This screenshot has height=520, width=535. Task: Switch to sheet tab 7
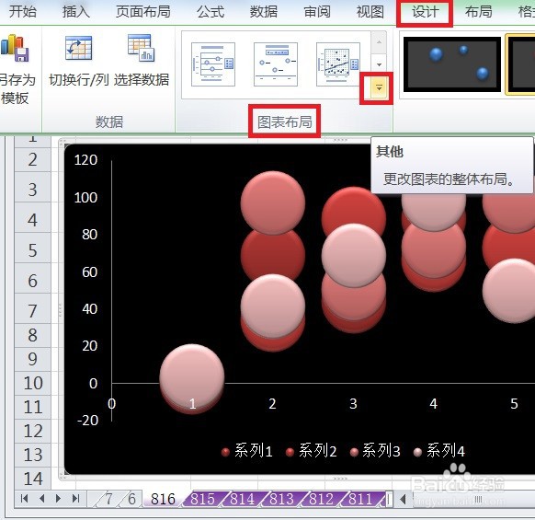click(108, 499)
